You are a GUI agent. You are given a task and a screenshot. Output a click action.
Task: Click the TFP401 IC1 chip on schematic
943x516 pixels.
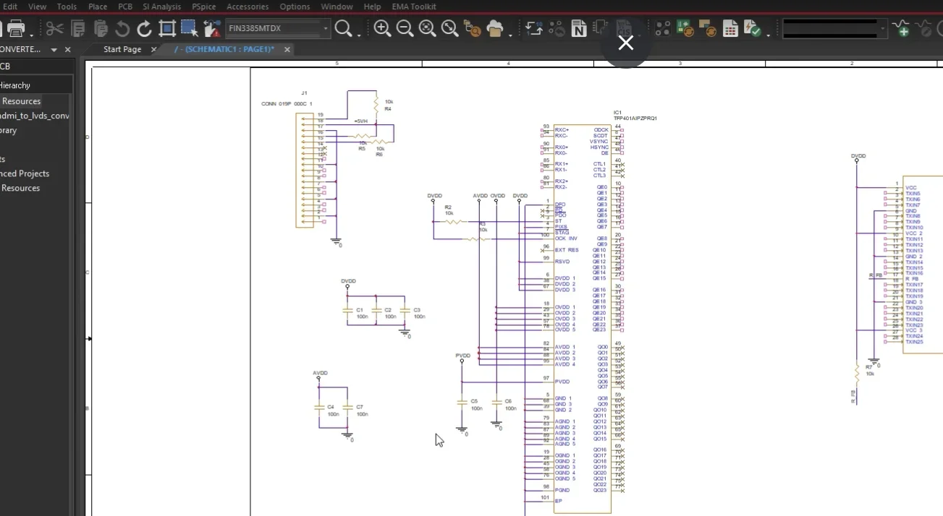pyautogui.click(x=582, y=318)
